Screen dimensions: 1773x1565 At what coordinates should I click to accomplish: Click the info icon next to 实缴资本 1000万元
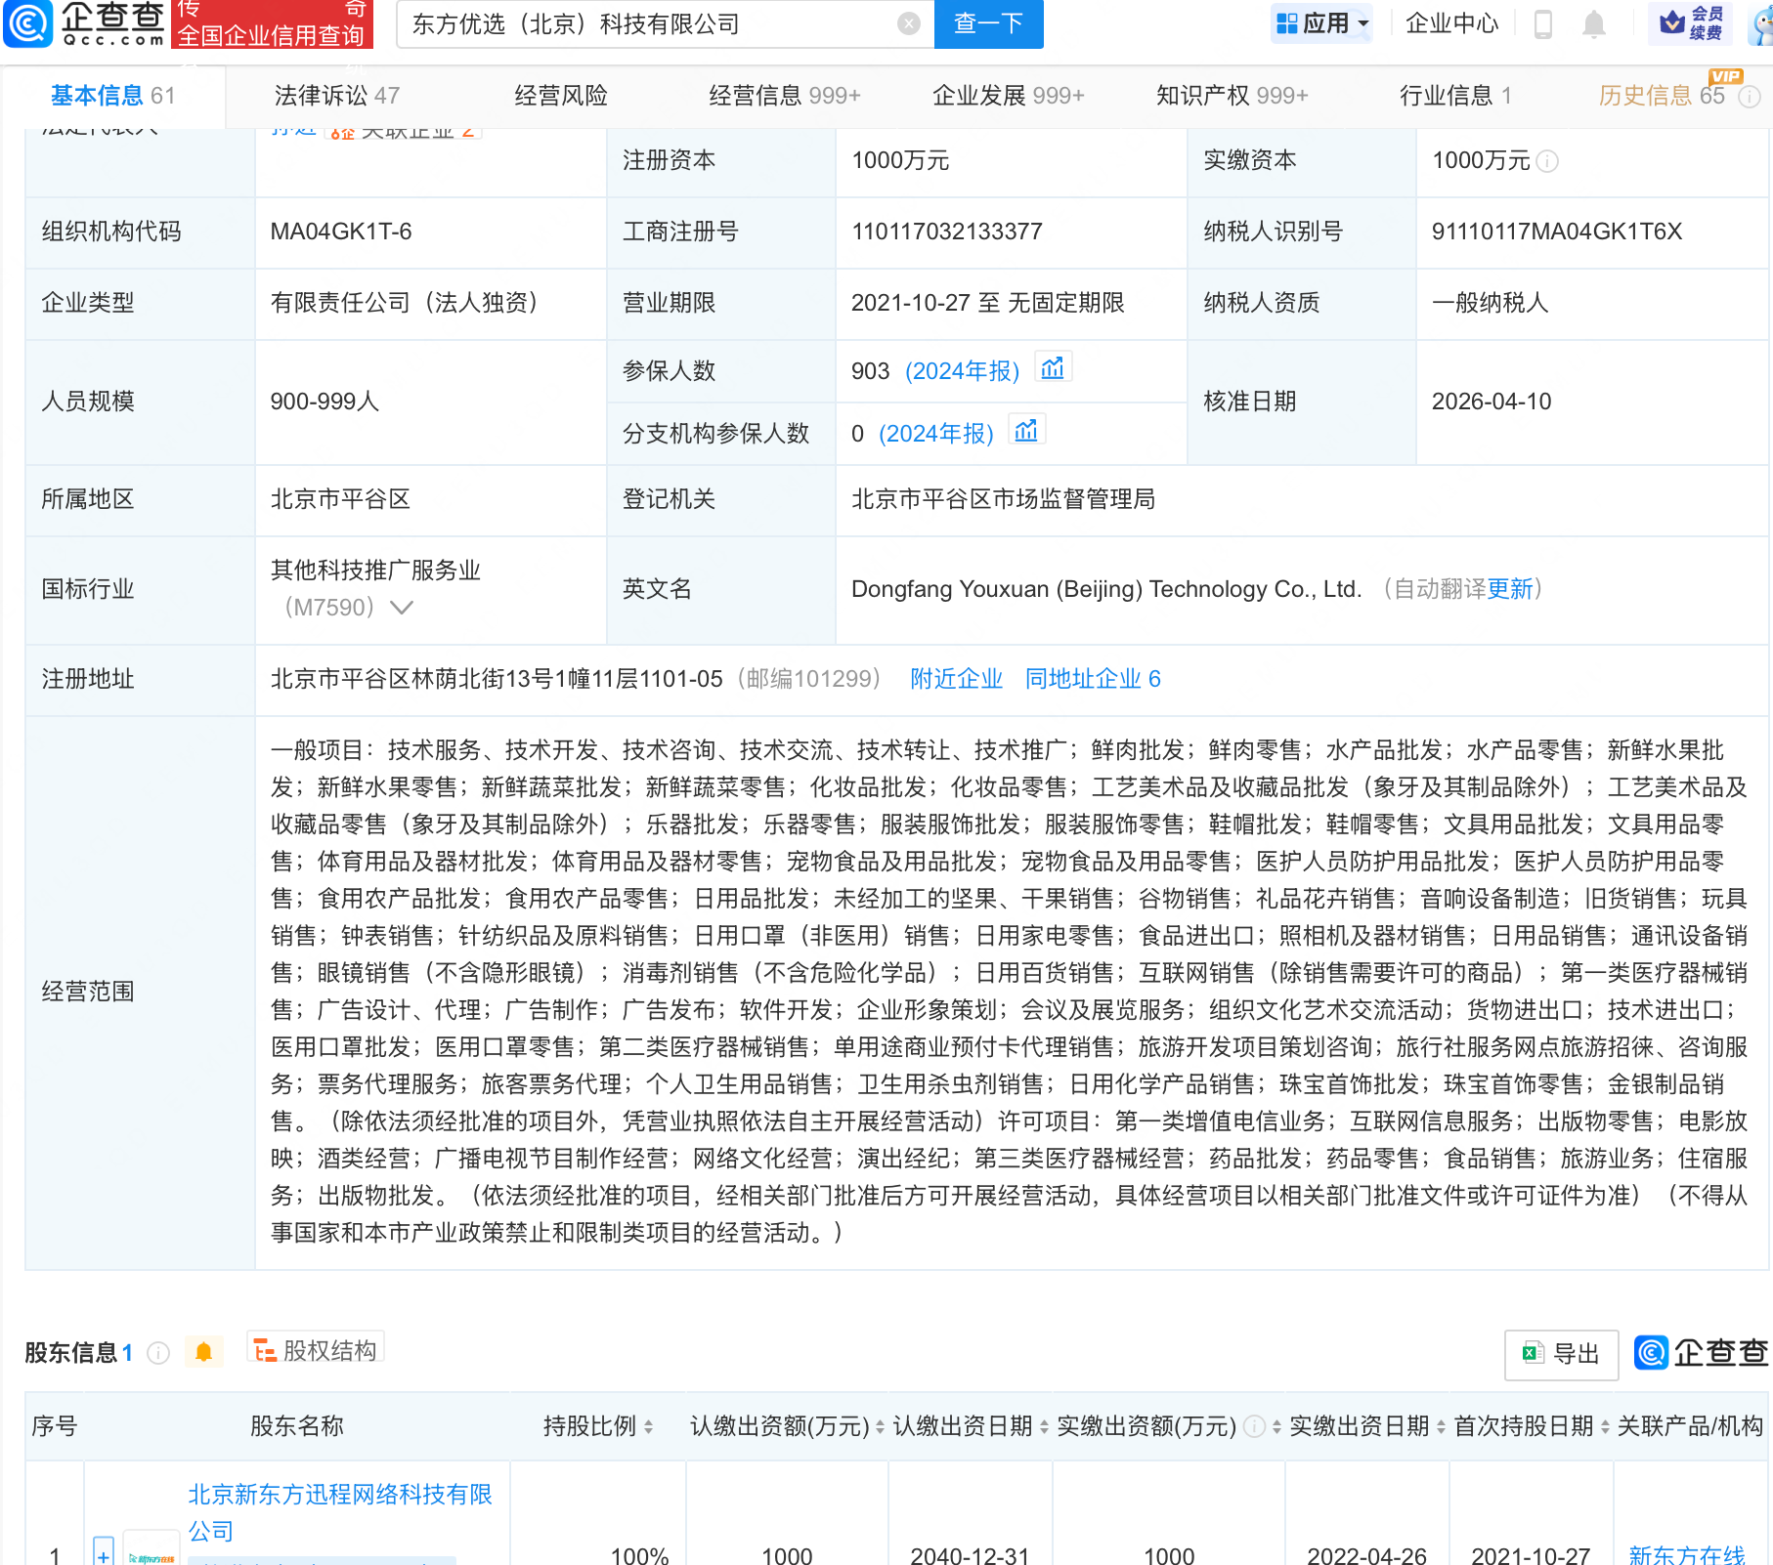pyautogui.click(x=1547, y=161)
